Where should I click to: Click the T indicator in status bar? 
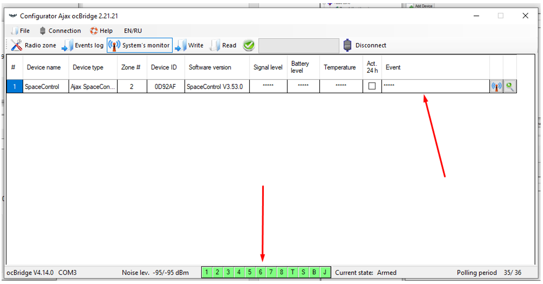tap(293, 272)
